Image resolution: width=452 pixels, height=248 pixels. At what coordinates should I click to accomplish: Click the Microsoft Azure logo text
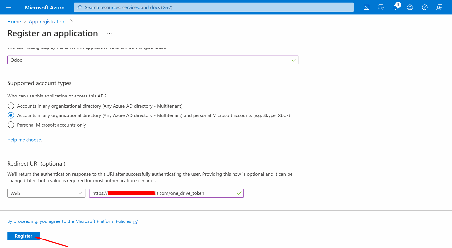point(45,7)
